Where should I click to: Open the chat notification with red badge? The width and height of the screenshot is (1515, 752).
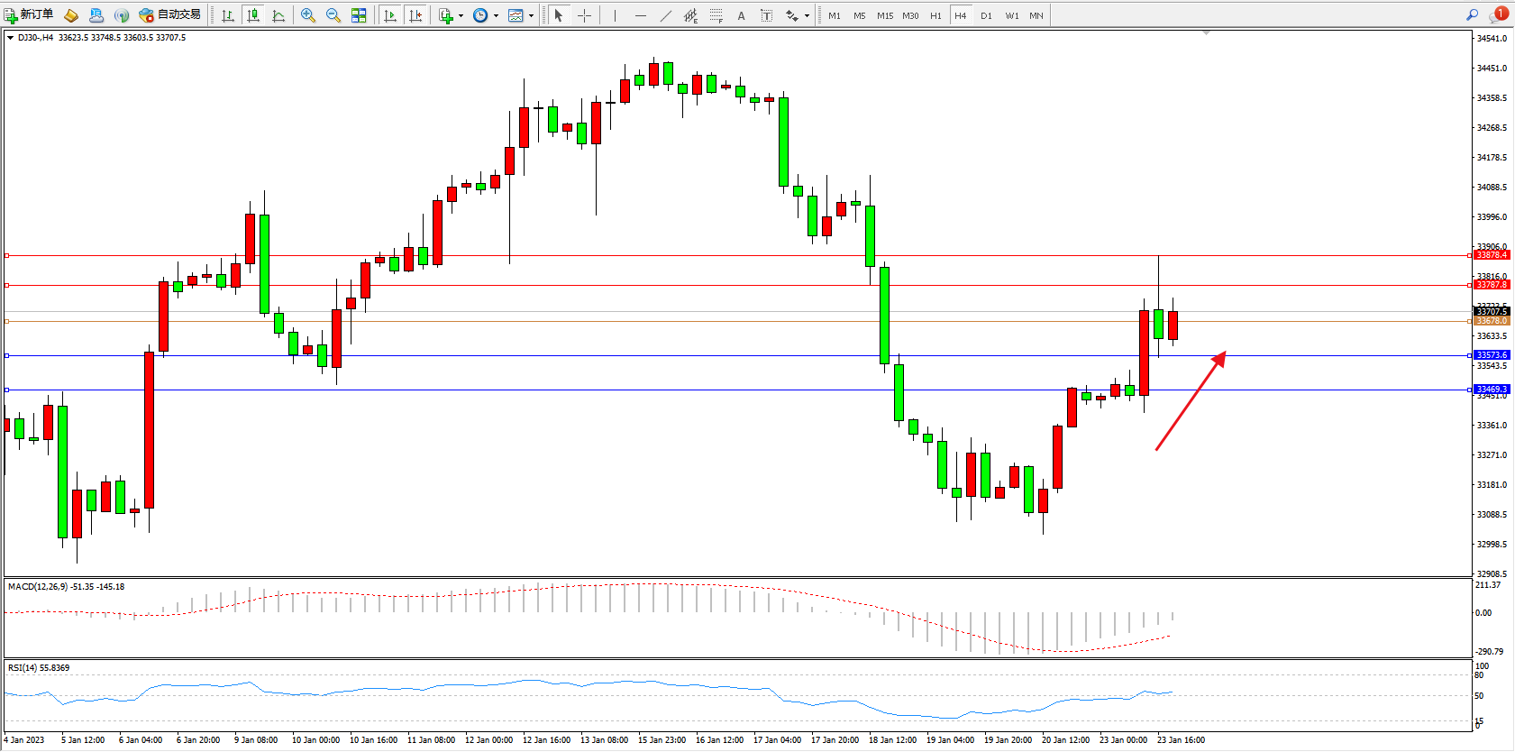pos(1499,14)
